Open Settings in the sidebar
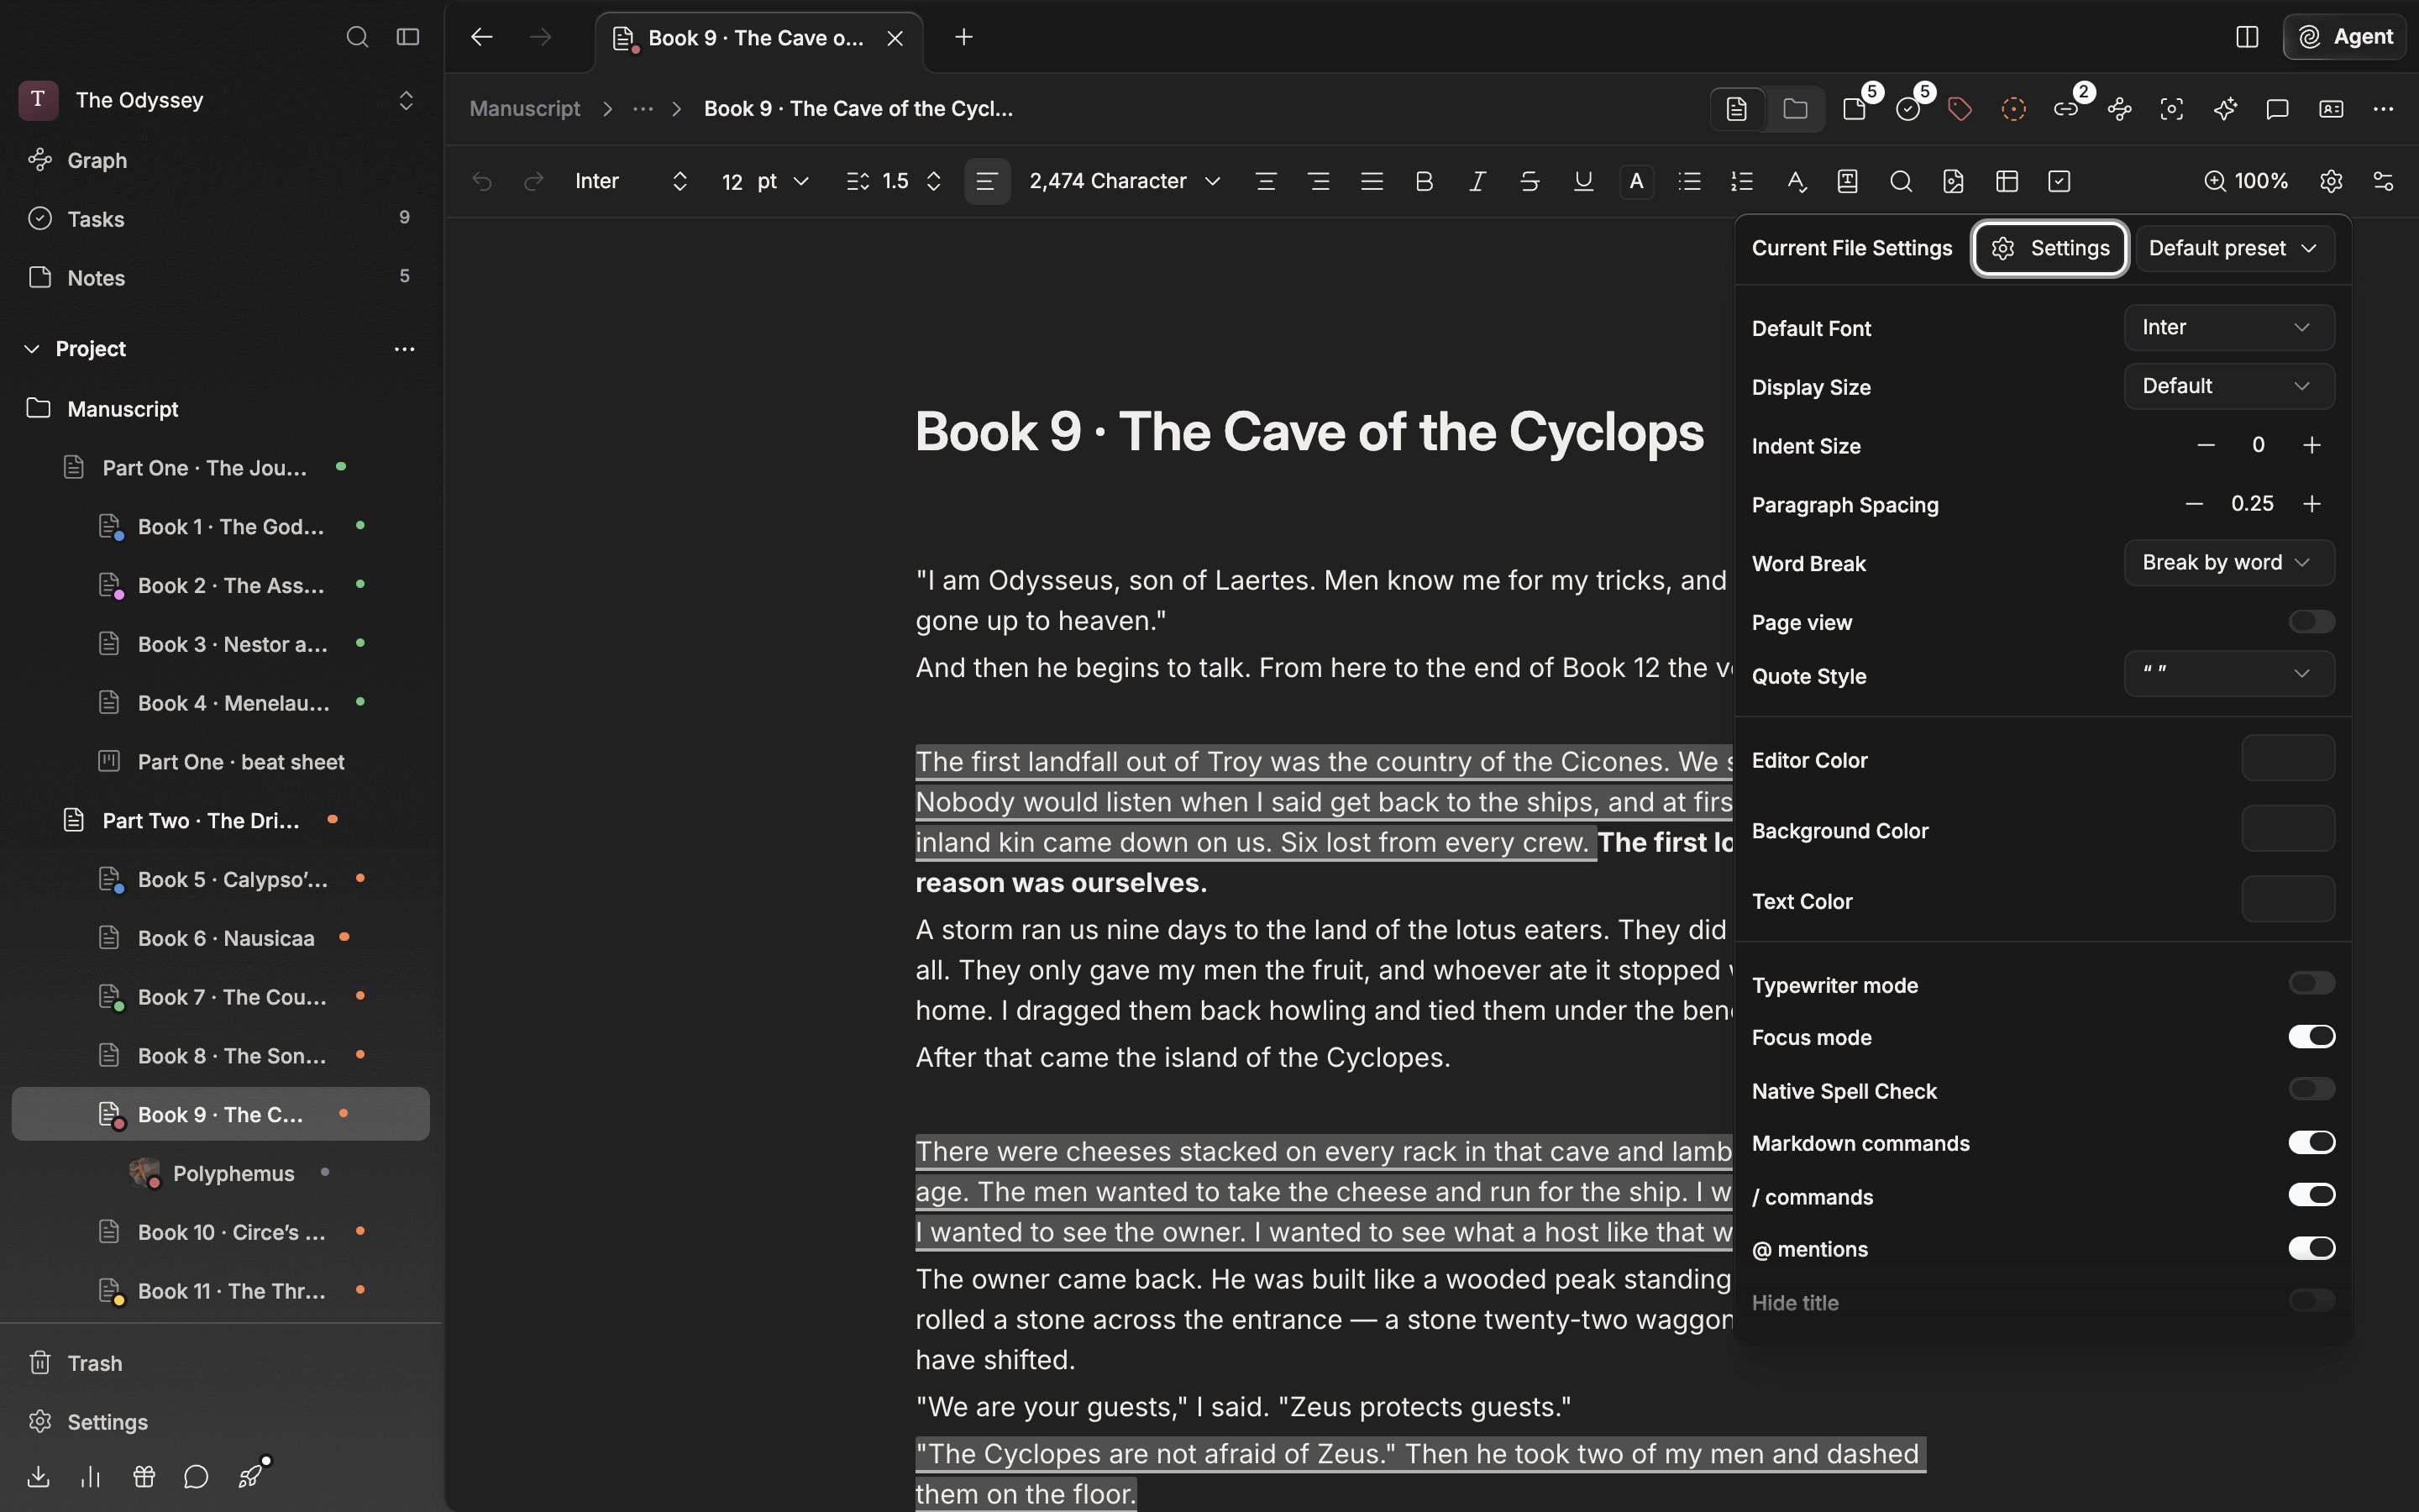The image size is (2419, 1512). tap(107, 1422)
